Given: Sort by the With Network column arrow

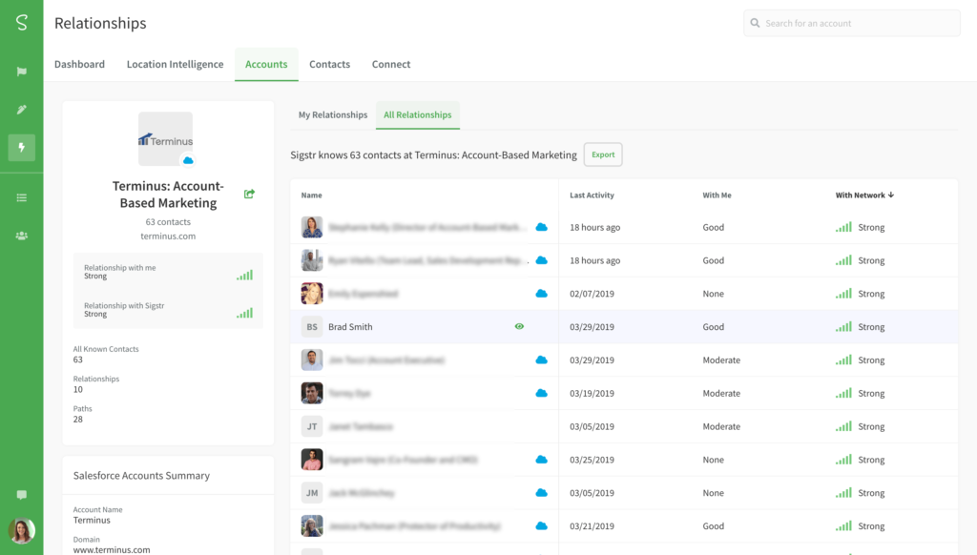Looking at the screenshot, I should click(891, 195).
